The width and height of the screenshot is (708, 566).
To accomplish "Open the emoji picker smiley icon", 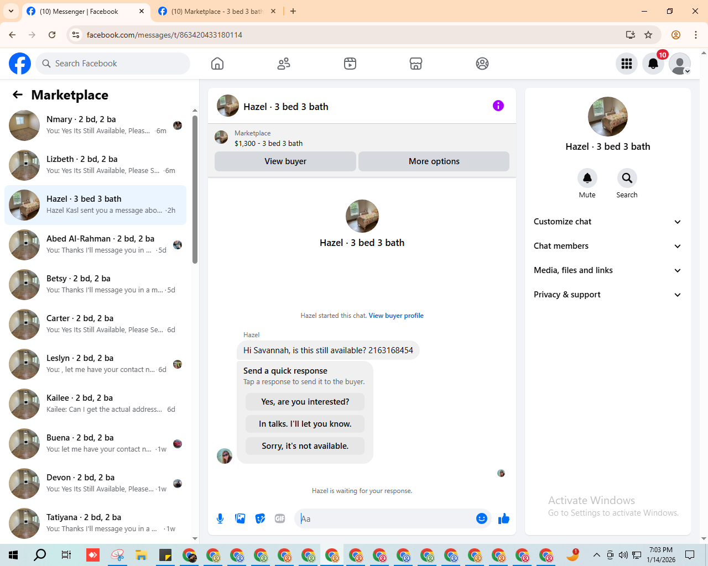I will [482, 518].
